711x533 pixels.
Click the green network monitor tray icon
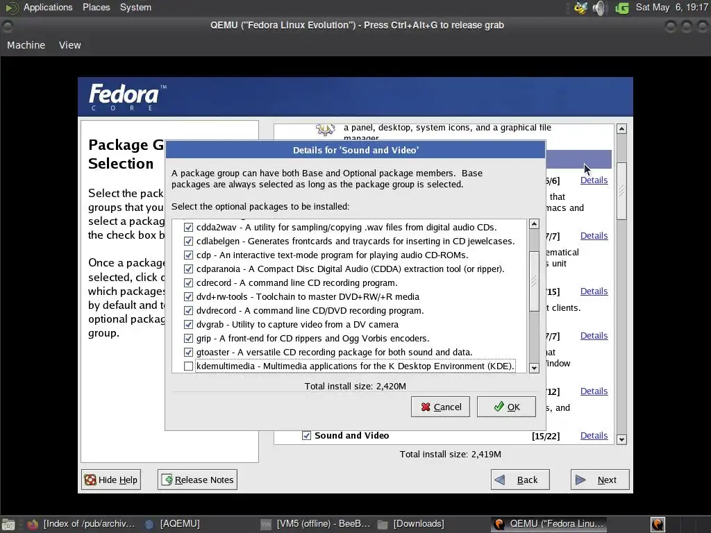coord(622,8)
